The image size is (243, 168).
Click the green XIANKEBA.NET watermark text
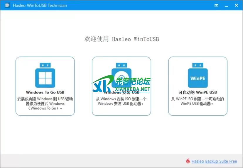click(133, 89)
